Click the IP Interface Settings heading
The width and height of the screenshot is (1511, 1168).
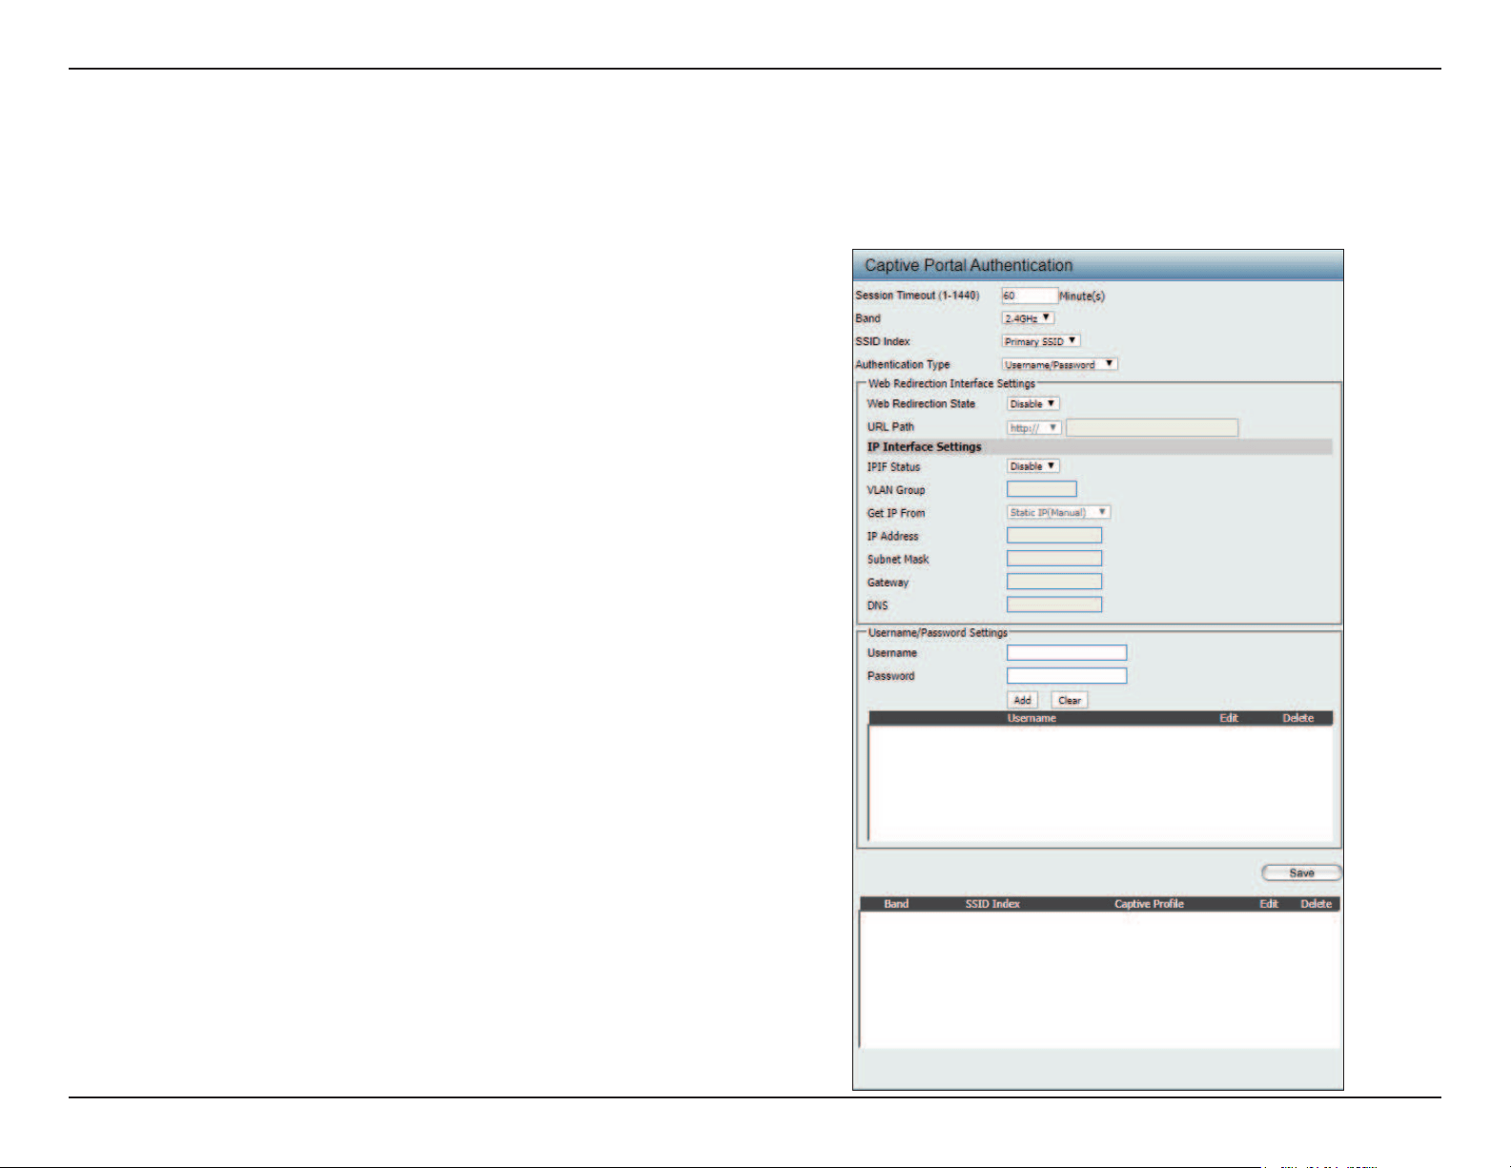coord(924,447)
